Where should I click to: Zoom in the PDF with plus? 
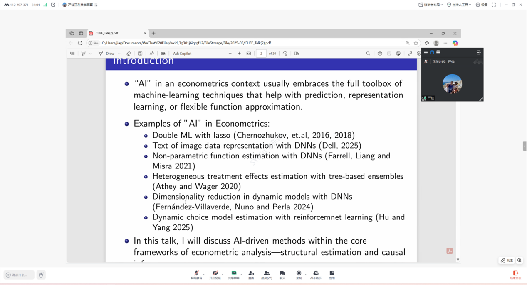click(239, 54)
